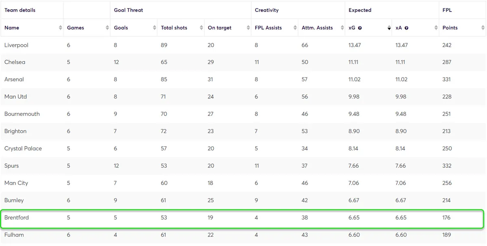Click the Creativity section header

click(x=266, y=10)
